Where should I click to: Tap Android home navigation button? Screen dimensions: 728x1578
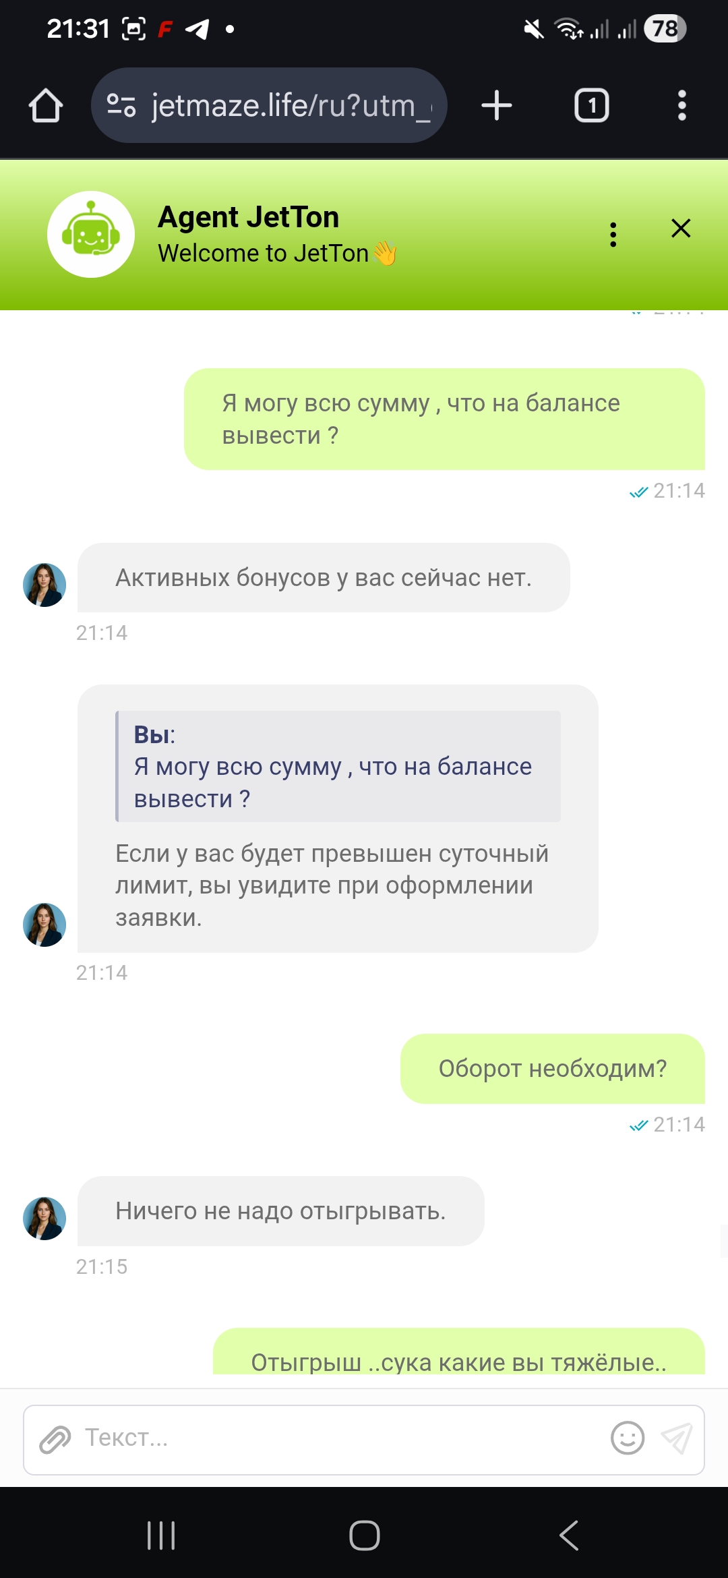[x=365, y=1536]
